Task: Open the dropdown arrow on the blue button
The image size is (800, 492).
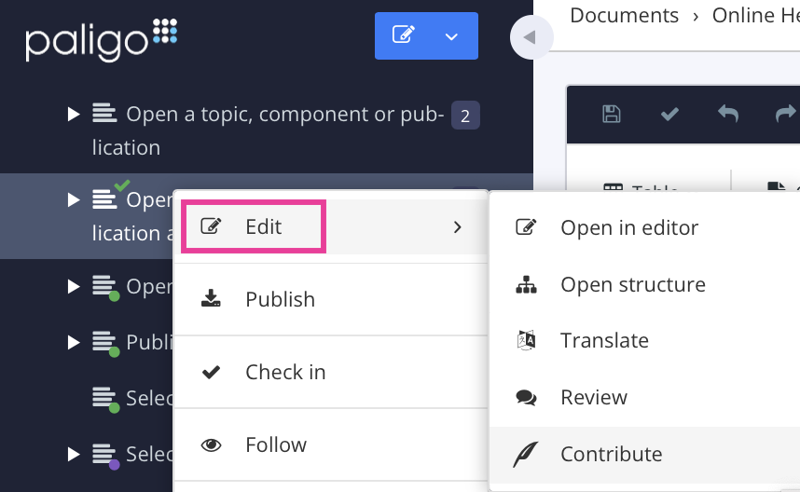Action: [451, 36]
